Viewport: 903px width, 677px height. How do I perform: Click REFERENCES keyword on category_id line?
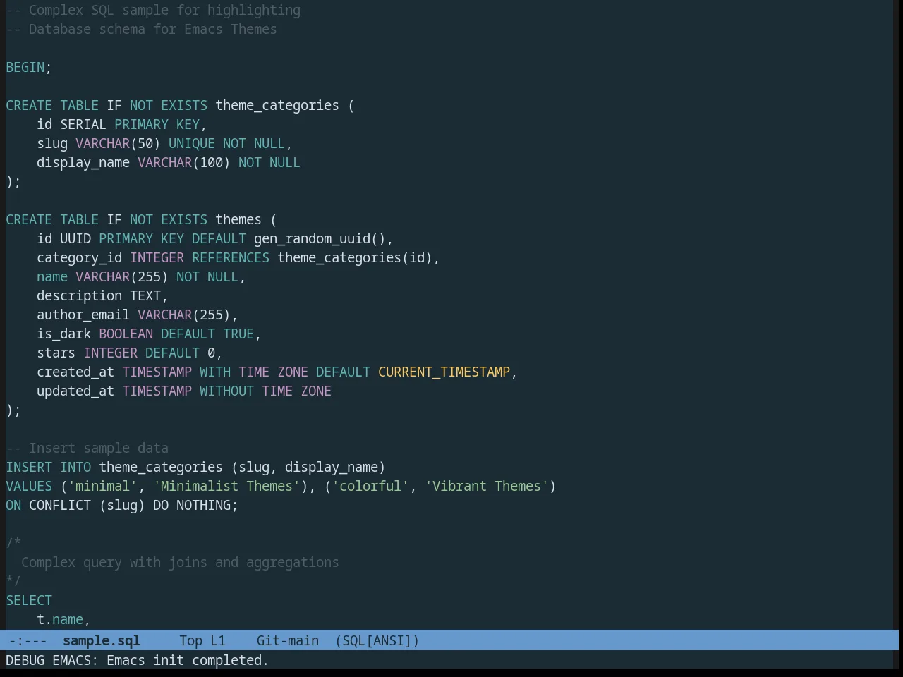(231, 257)
